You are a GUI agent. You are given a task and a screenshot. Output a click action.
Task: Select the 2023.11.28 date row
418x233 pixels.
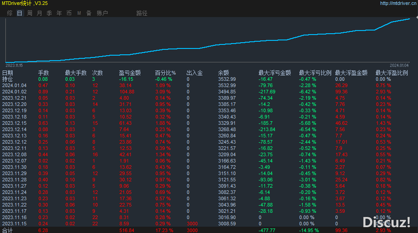tap(209, 180)
